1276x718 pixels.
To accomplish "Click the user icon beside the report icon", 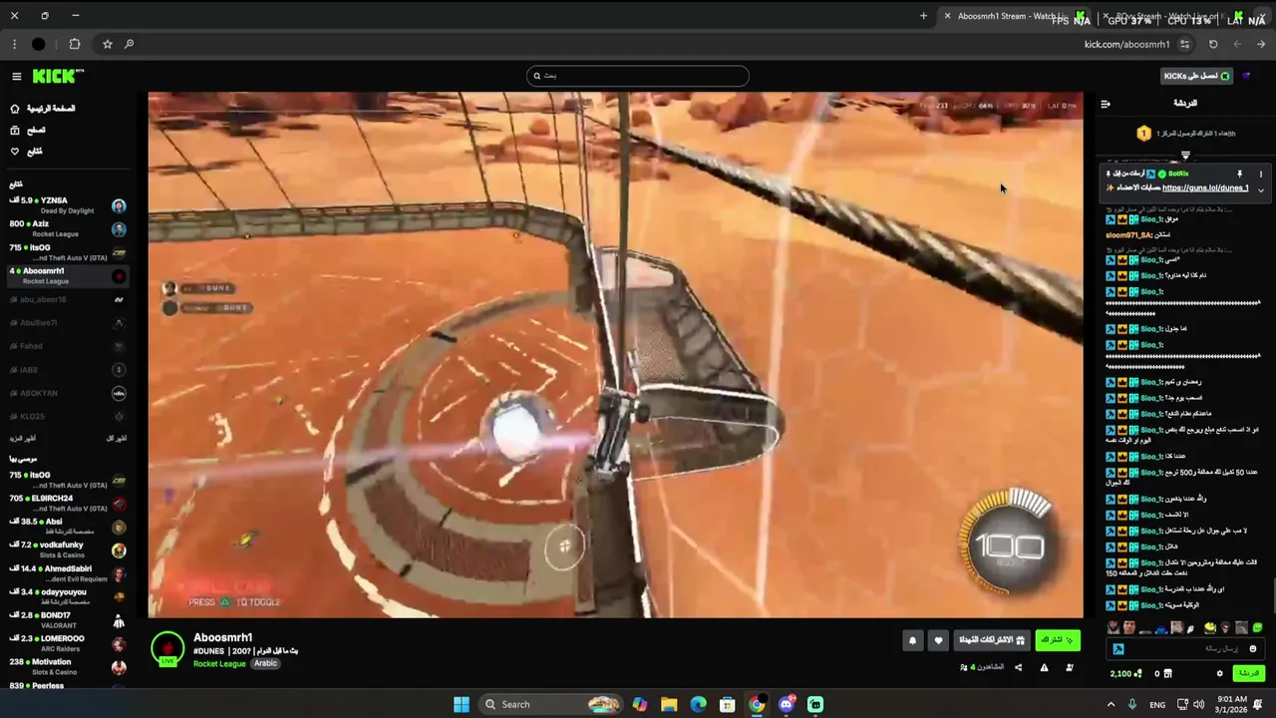I will (x=1070, y=667).
